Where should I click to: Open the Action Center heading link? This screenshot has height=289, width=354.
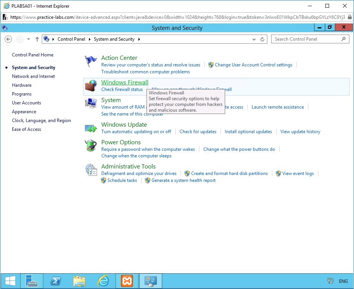(x=119, y=58)
